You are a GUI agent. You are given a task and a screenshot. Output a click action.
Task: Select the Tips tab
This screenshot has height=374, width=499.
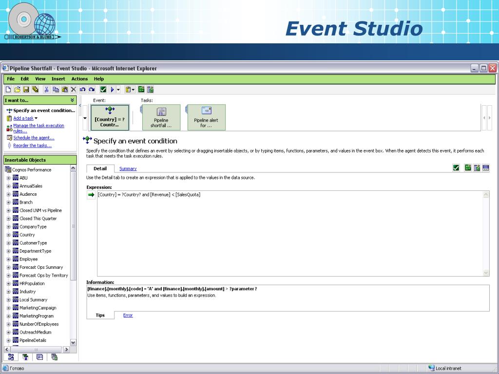100,315
